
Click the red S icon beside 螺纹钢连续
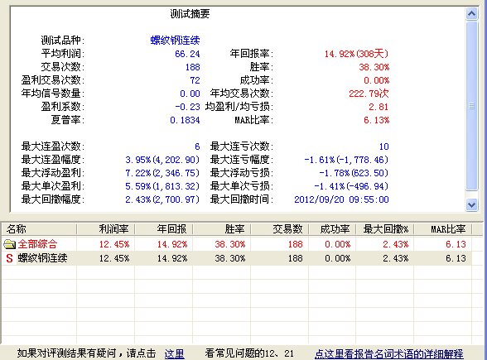coord(9,258)
